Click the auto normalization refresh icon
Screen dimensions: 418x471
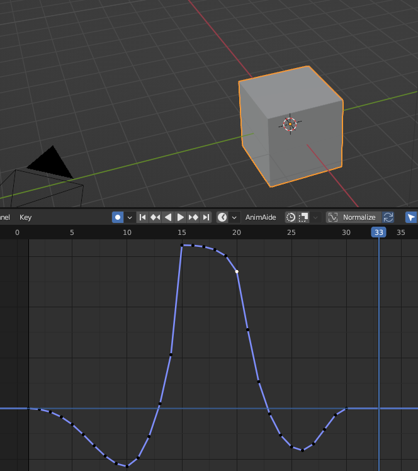pyautogui.click(x=388, y=217)
